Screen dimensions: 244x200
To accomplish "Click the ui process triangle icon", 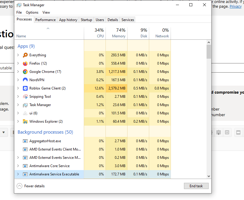I will pyautogui.click(x=25, y=113).
